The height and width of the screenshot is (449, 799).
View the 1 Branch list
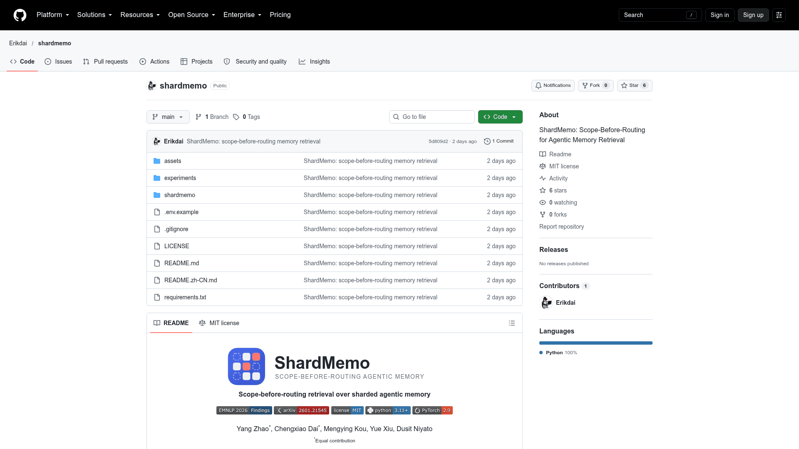click(212, 117)
